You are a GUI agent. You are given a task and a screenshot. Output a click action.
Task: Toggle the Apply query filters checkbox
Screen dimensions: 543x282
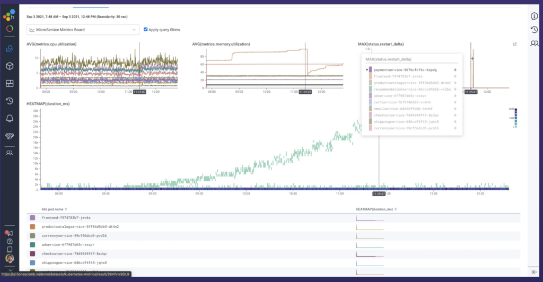145,29
